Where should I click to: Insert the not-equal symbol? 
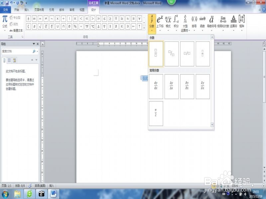(46, 19)
